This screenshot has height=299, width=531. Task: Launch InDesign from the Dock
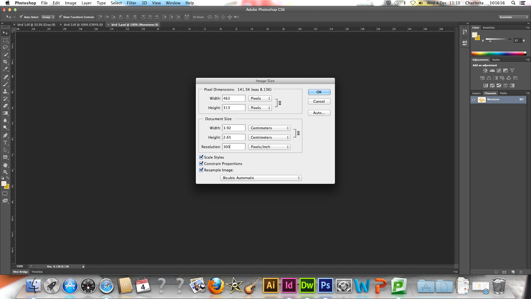click(x=289, y=285)
